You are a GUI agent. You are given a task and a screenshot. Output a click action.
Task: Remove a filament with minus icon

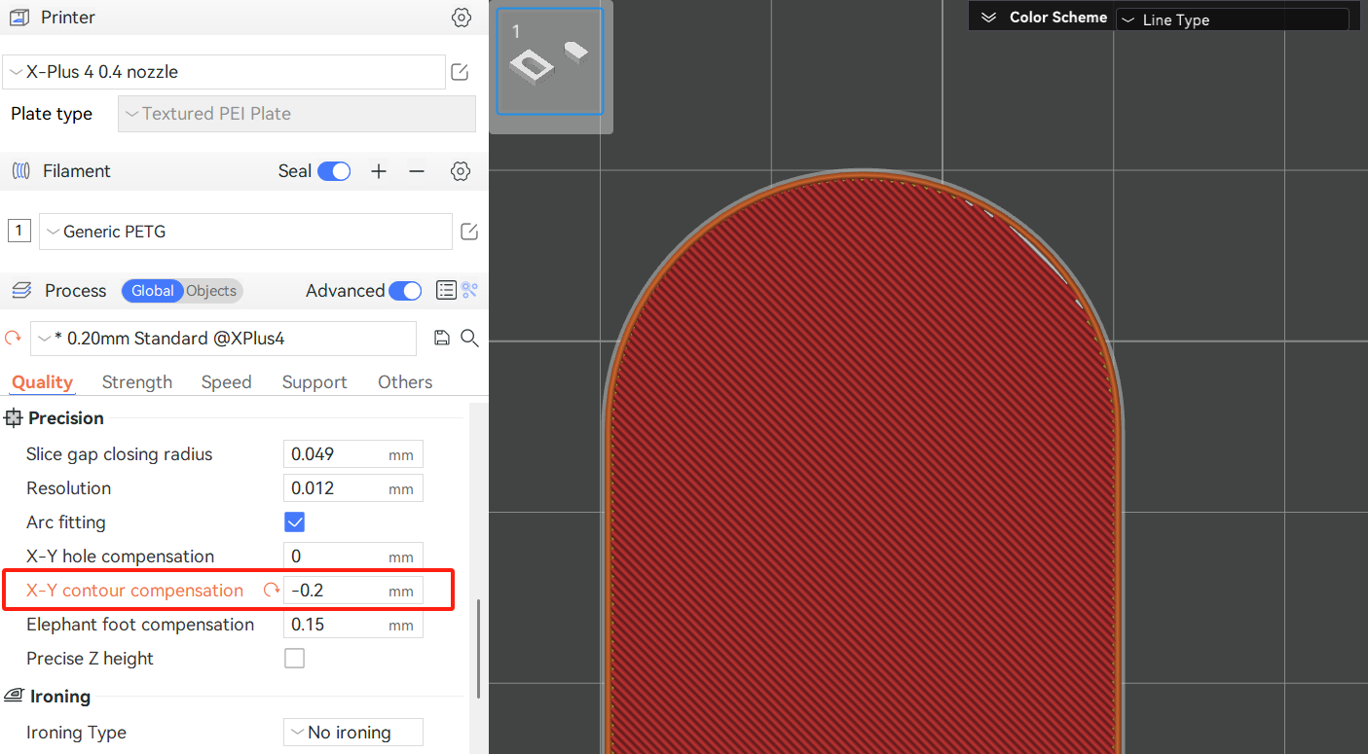(x=417, y=171)
